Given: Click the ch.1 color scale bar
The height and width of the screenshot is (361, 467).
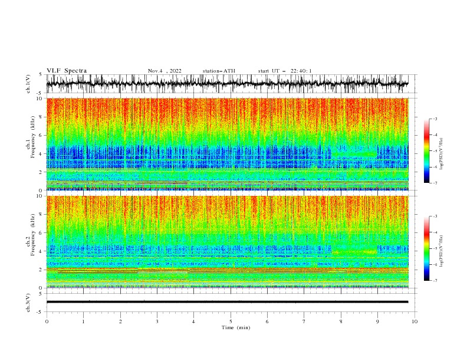Looking at the screenshot, I should [426, 150].
